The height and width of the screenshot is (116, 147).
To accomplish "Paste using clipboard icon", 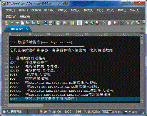I will [x=115, y=23].
